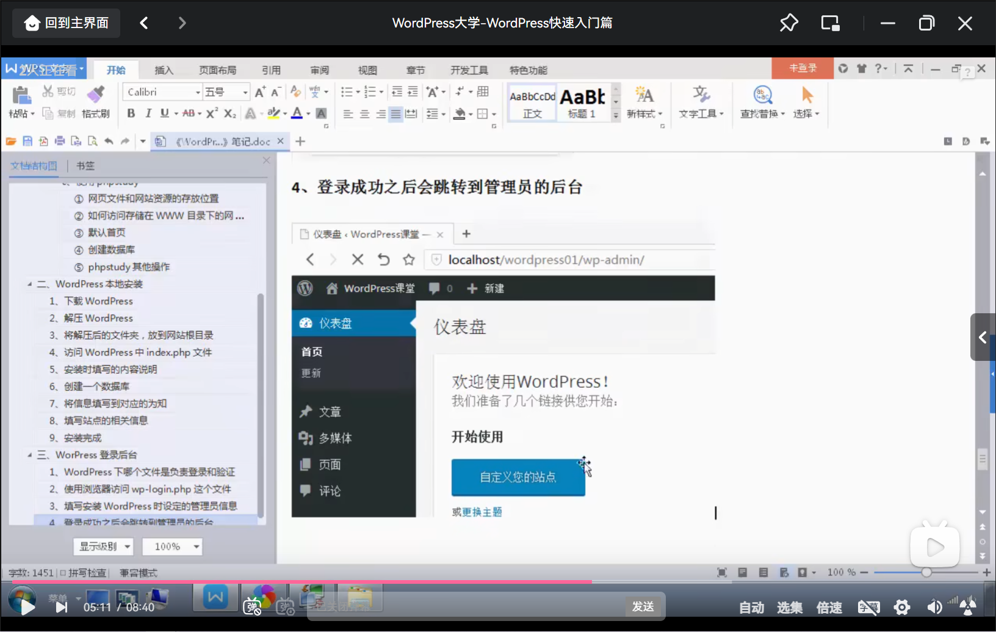Toggle danmaku (弹) comments off
The height and width of the screenshot is (632, 996).
tap(252, 607)
